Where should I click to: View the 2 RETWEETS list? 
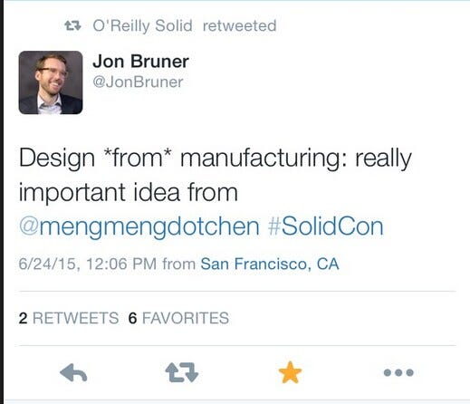click(x=69, y=318)
